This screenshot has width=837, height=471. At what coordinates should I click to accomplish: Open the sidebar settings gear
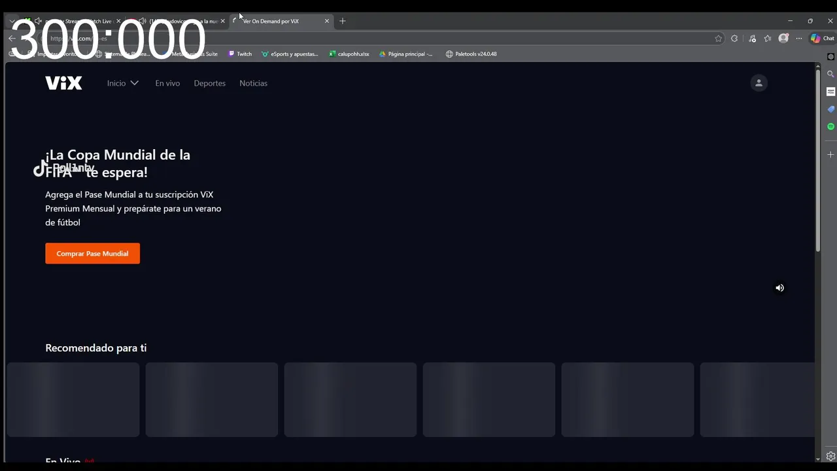pos(830,457)
